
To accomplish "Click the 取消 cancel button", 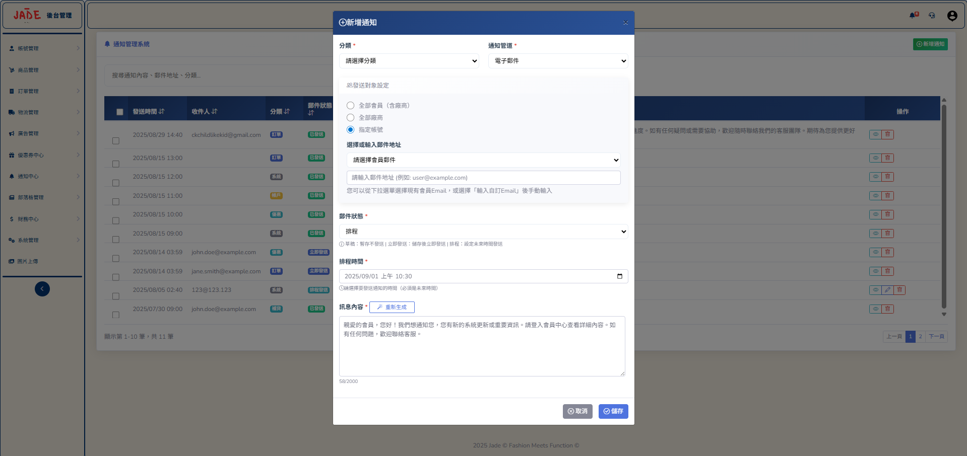I will tap(577, 411).
